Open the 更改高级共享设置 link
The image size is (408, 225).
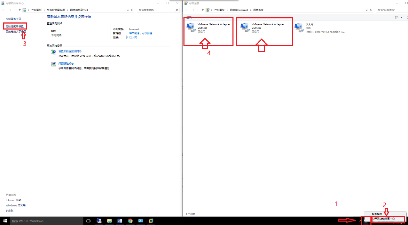16,31
